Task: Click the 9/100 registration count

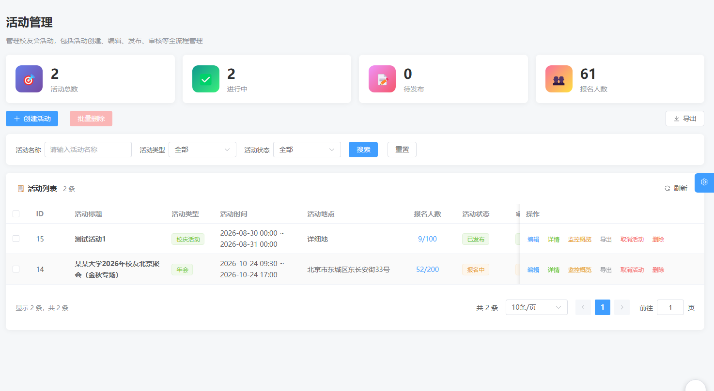Action: tap(427, 239)
